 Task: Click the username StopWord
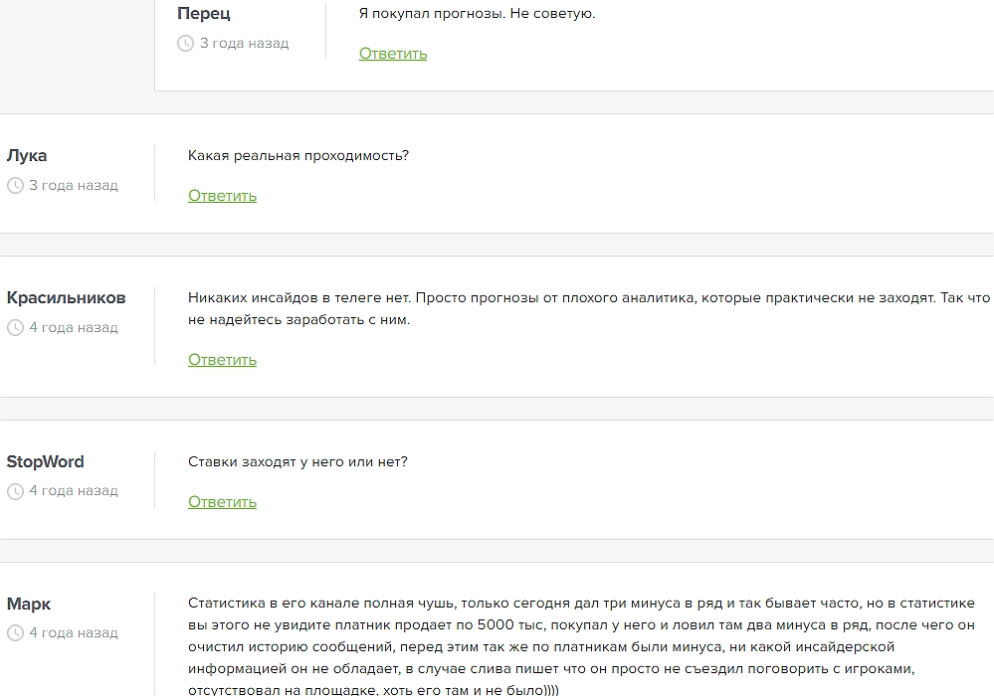tap(46, 462)
